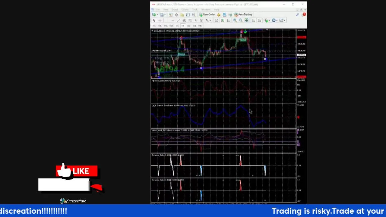Open the red notification alert icon
This screenshot has width=386, height=217.
[304, 14]
